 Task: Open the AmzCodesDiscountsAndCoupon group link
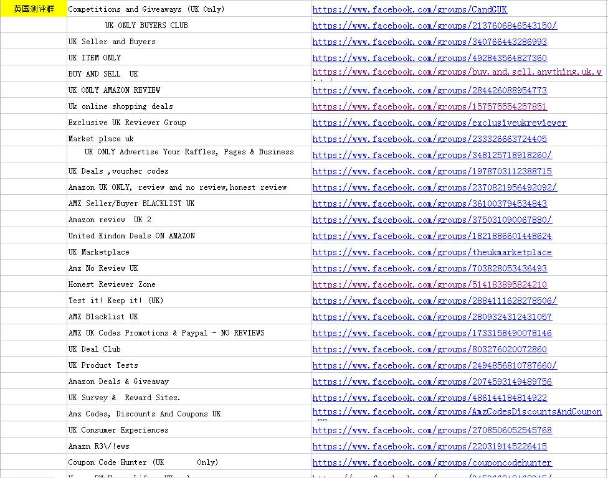[457, 412]
